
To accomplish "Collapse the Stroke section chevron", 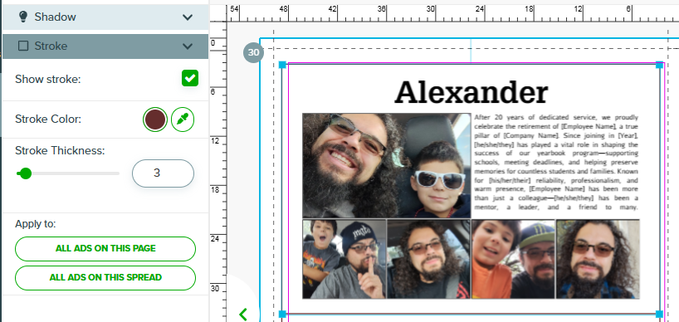I will coord(188,46).
